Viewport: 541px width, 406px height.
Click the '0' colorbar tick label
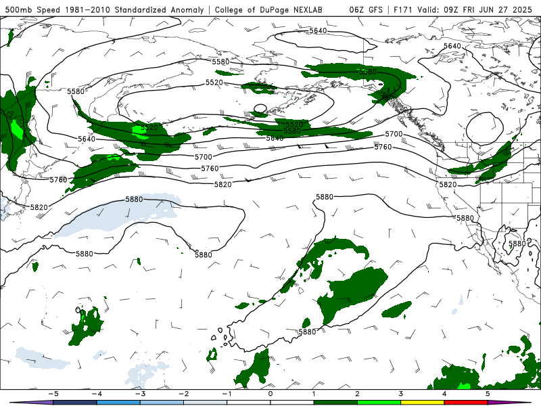[270, 394]
